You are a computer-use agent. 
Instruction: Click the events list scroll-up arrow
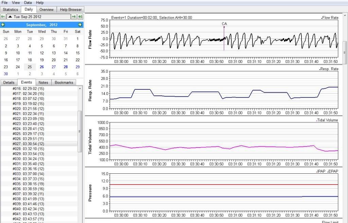pos(80,88)
